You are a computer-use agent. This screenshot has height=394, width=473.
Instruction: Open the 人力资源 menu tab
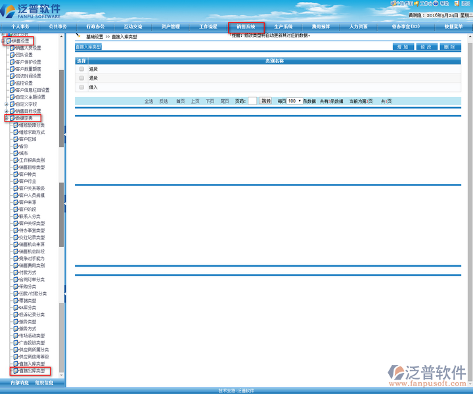tap(358, 27)
